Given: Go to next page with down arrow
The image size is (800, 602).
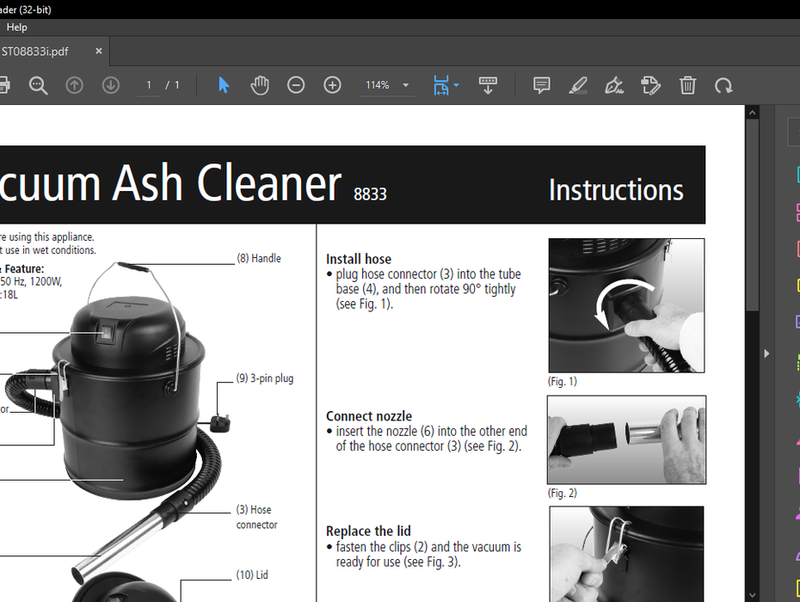Looking at the screenshot, I should [110, 85].
